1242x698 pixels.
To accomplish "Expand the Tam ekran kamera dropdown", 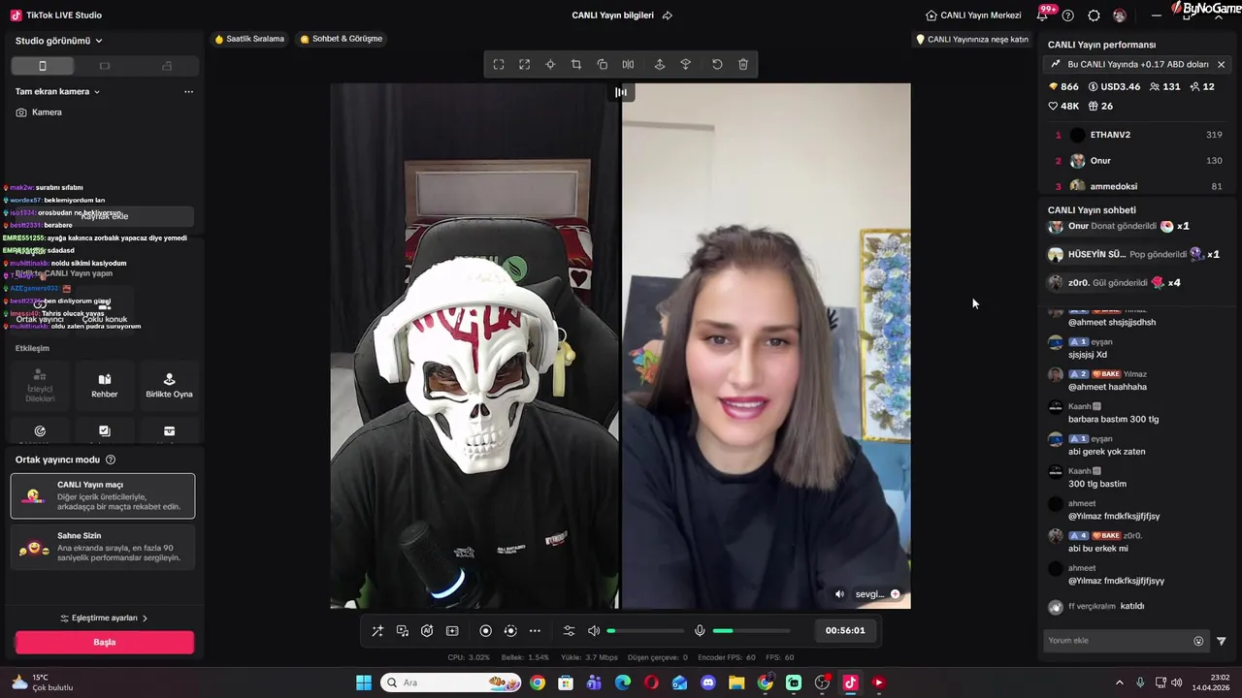I will [x=58, y=91].
